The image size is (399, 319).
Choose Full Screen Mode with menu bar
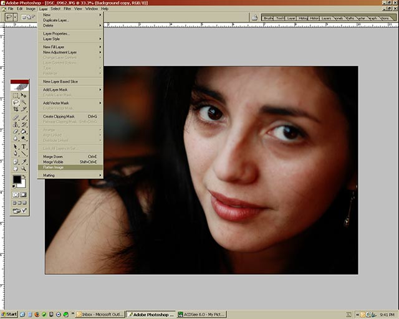pyautogui.click(x=19, y=203)
